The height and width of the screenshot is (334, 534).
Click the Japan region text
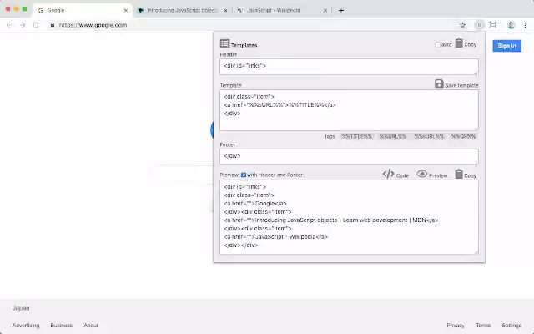coord(21,308)
